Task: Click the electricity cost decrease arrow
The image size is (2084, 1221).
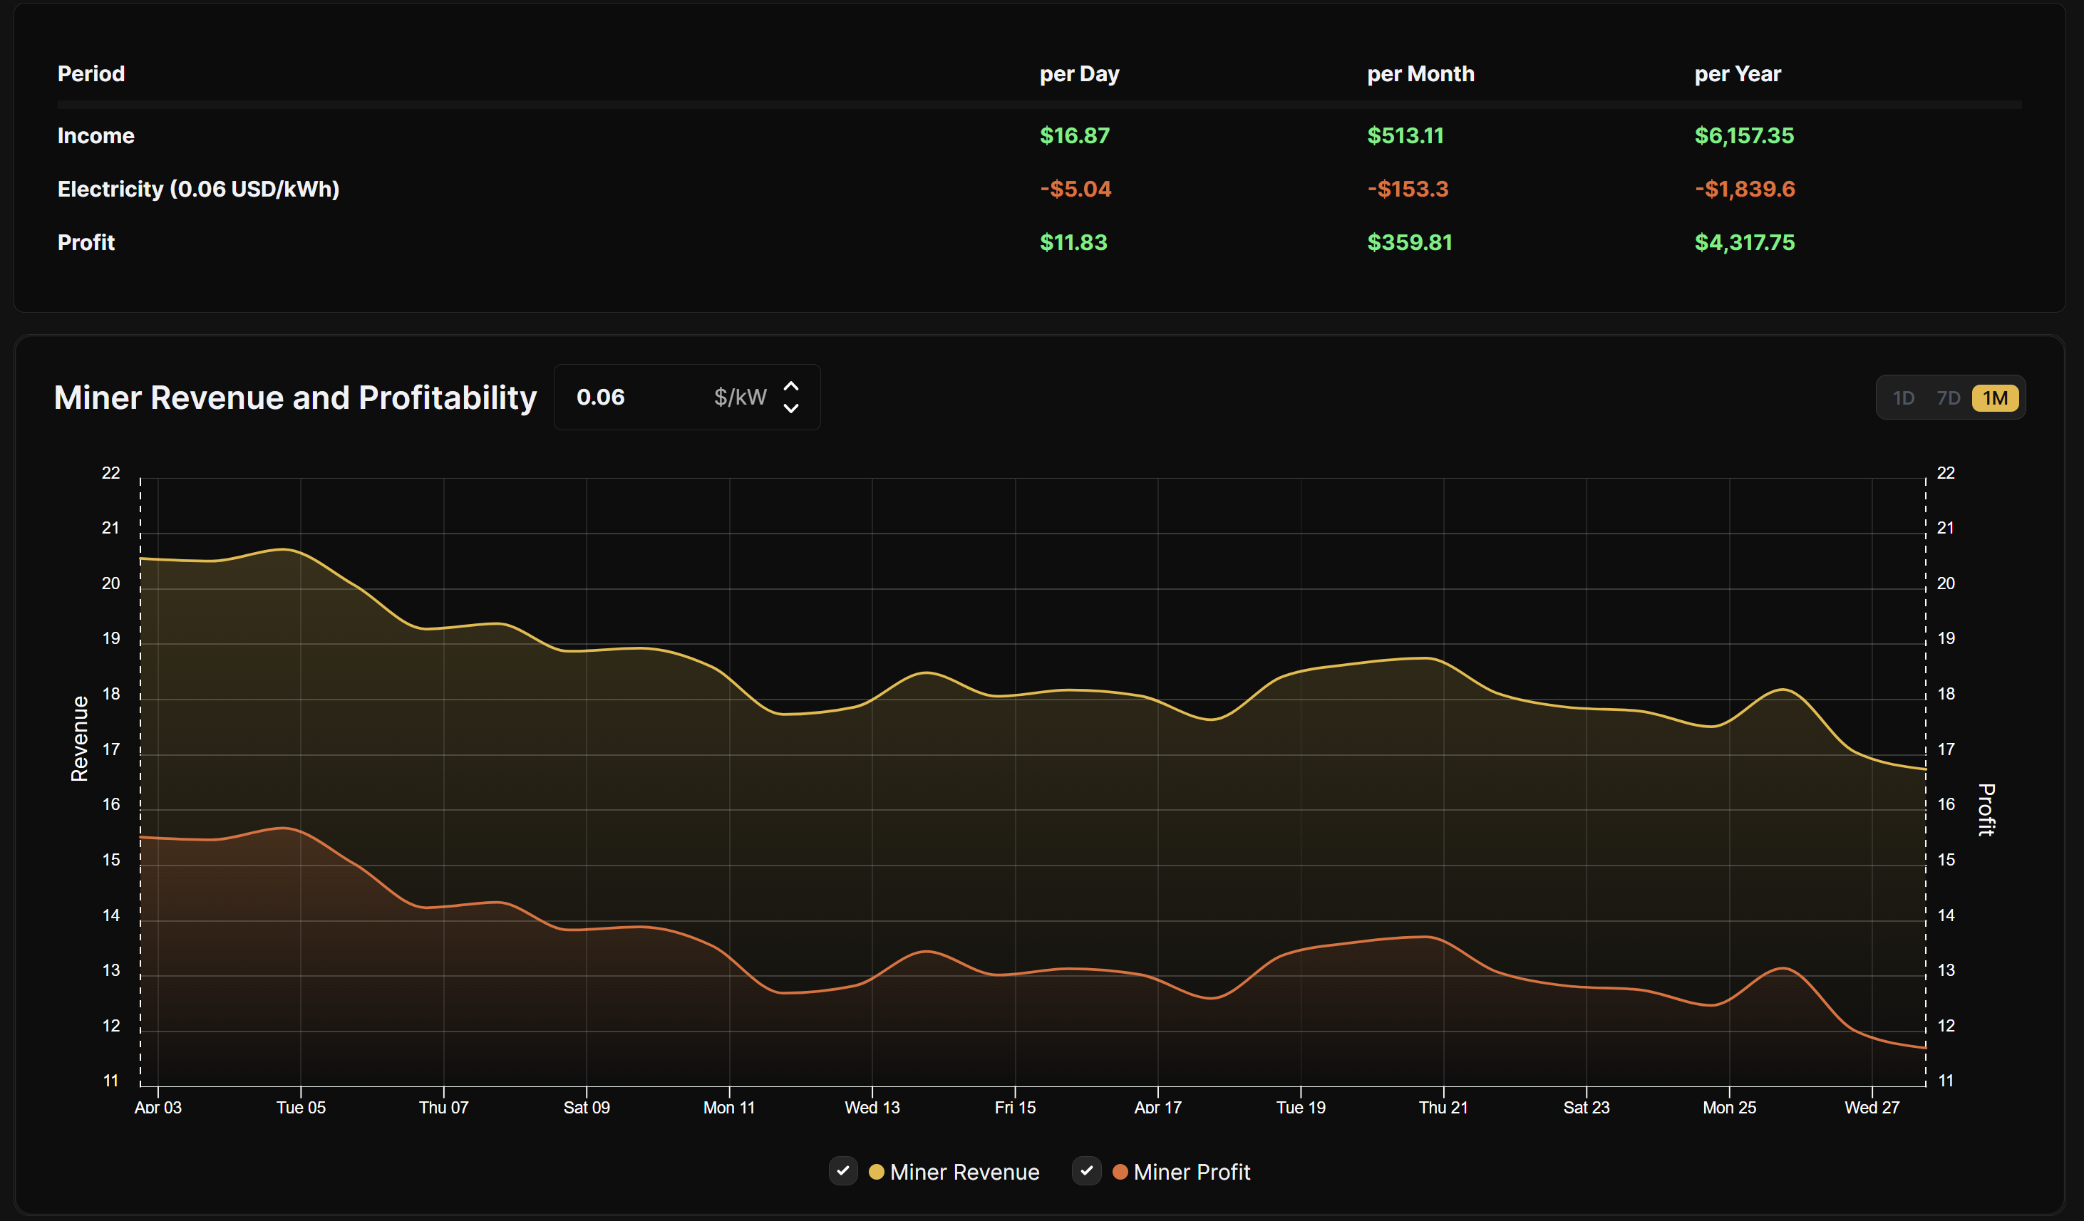Action: [791, 408]
